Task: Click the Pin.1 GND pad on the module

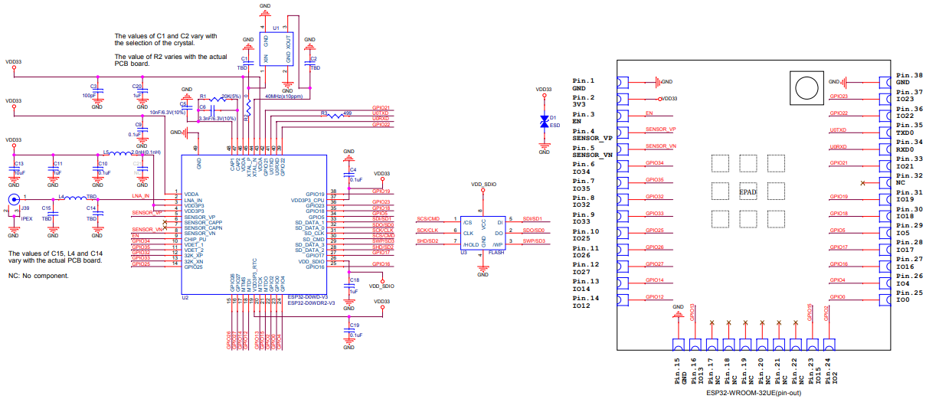Action: coord(622,83)
